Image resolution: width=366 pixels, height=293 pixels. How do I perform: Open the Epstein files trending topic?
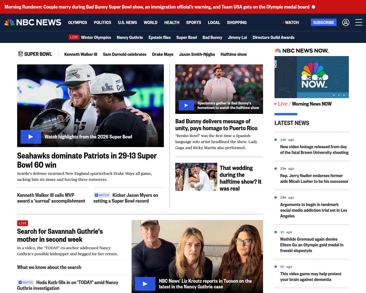[159, 37]
